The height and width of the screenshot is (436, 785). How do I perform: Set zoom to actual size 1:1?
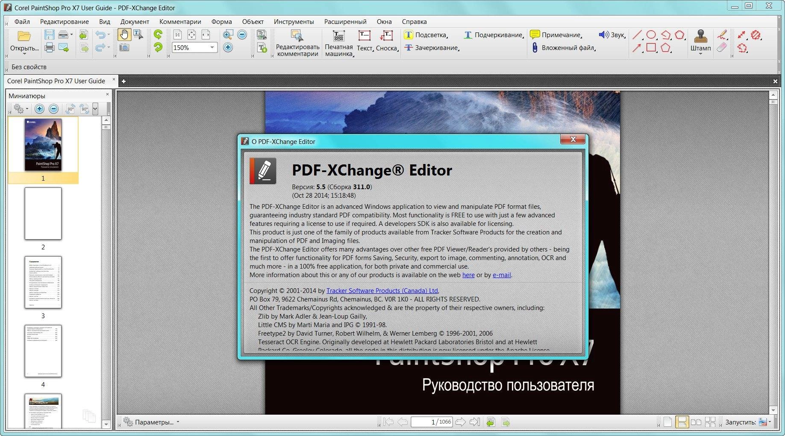pyautogui.click(x=178, y=35)
